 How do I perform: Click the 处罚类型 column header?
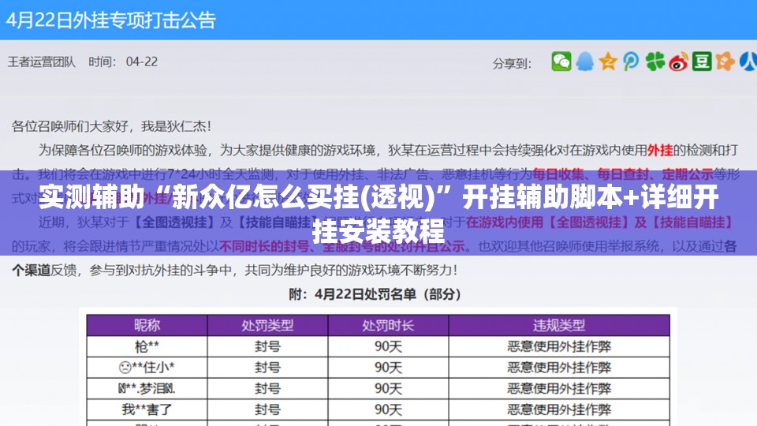[x=267, y=325]
